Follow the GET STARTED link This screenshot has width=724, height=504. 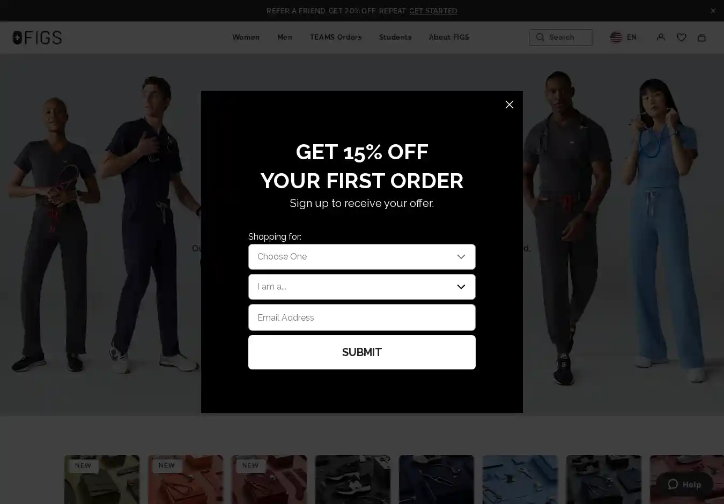(433, 11)
